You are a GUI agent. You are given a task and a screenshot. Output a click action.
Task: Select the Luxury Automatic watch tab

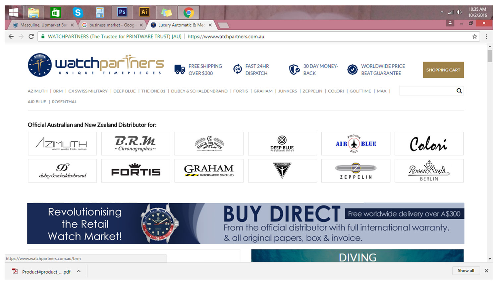181,25
